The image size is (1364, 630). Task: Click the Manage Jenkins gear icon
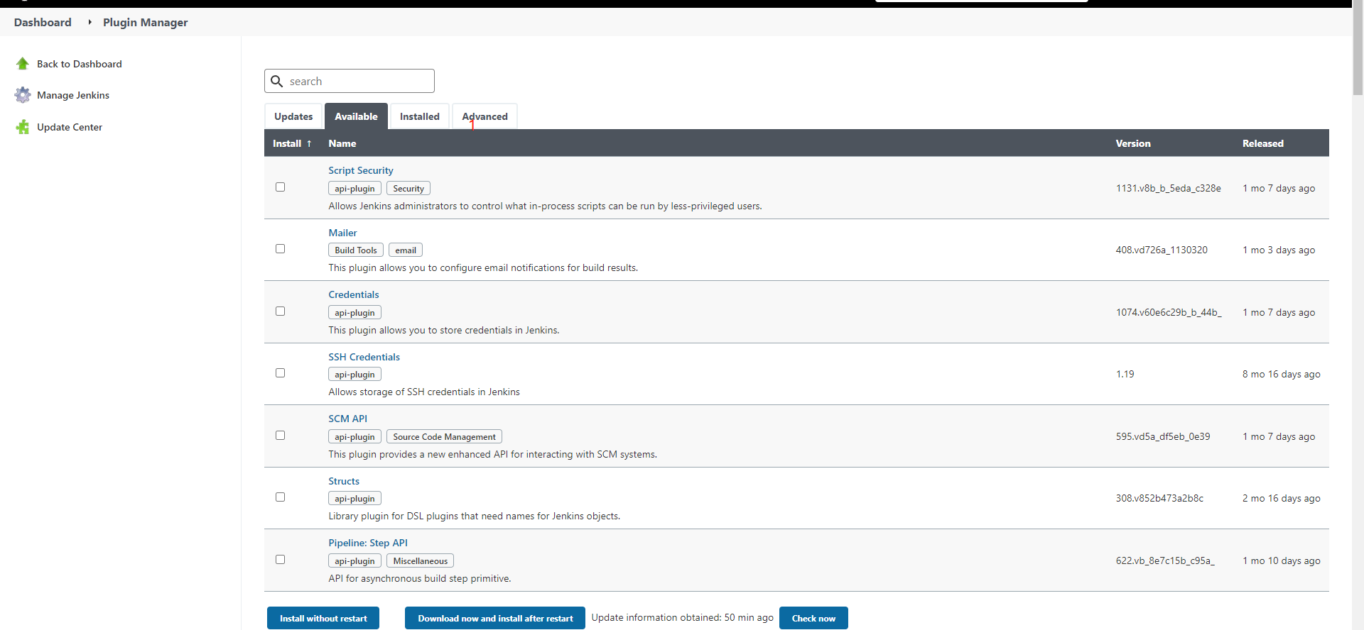coord(23,95)
